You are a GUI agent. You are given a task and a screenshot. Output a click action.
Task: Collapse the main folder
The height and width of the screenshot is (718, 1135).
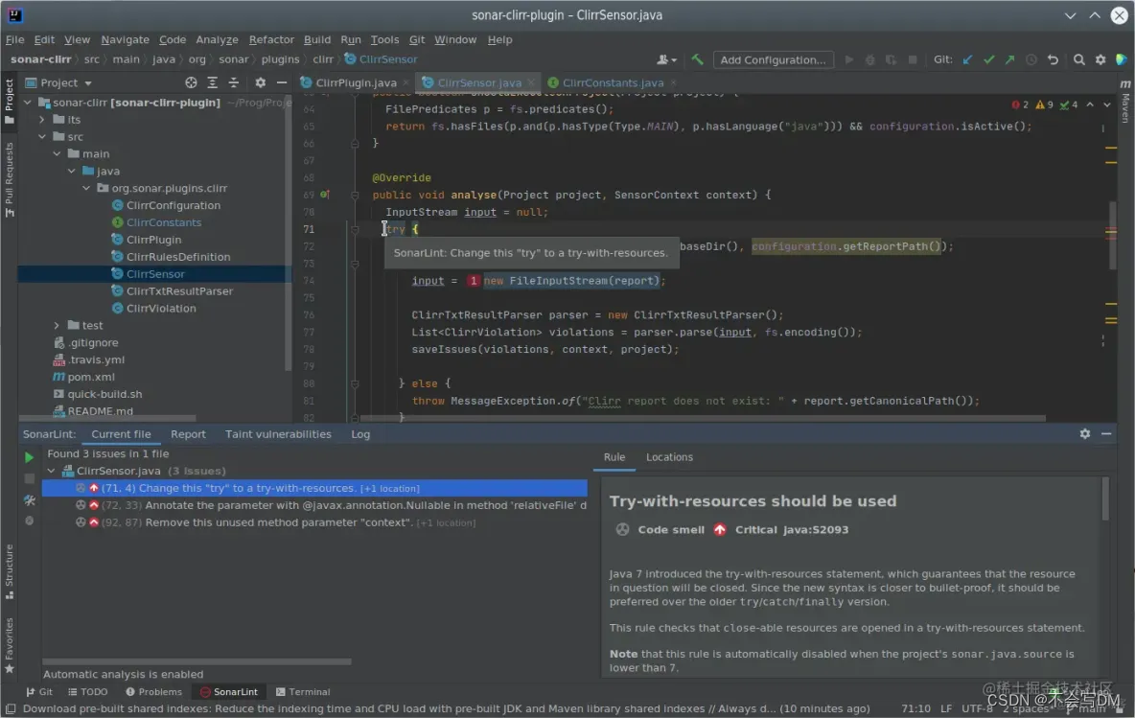click(58, 153)
